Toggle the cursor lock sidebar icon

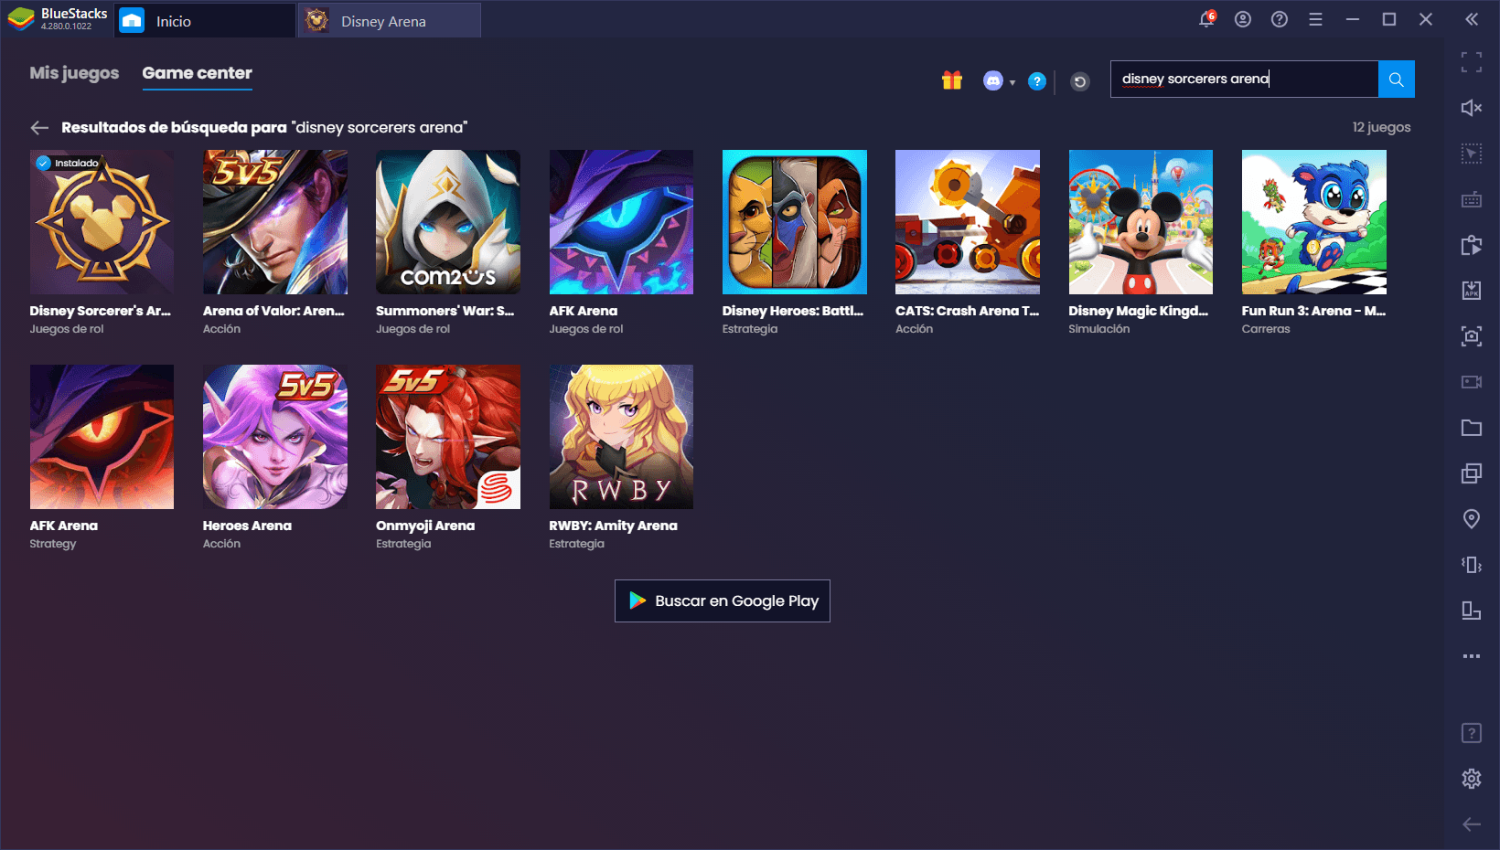(1472, 154)
